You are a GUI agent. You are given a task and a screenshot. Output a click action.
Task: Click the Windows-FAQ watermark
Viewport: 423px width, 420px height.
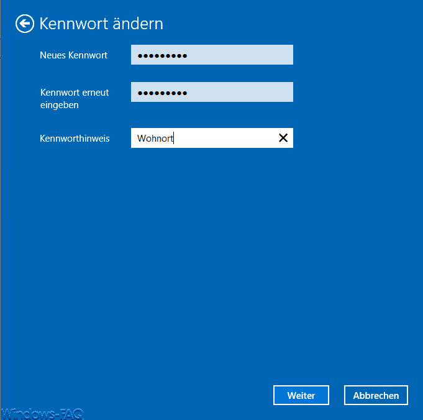pos(42,414)
